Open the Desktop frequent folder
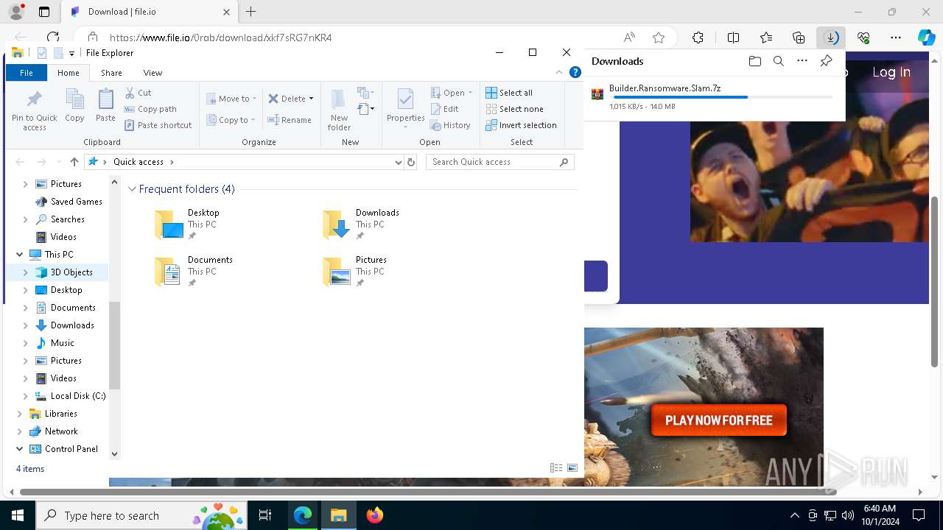 187,224
